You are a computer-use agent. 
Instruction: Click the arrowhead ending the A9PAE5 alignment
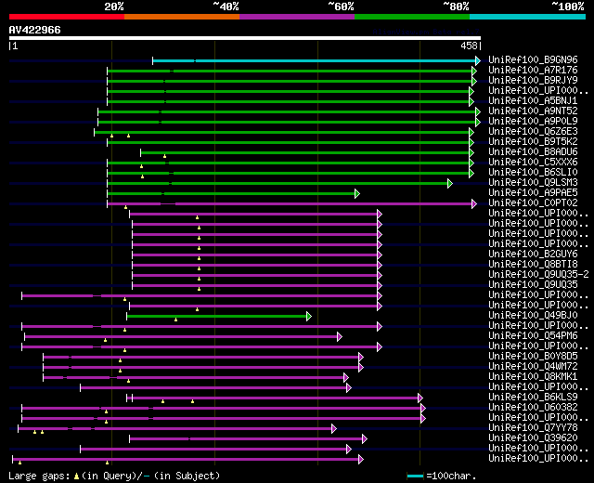pos(356,194)
